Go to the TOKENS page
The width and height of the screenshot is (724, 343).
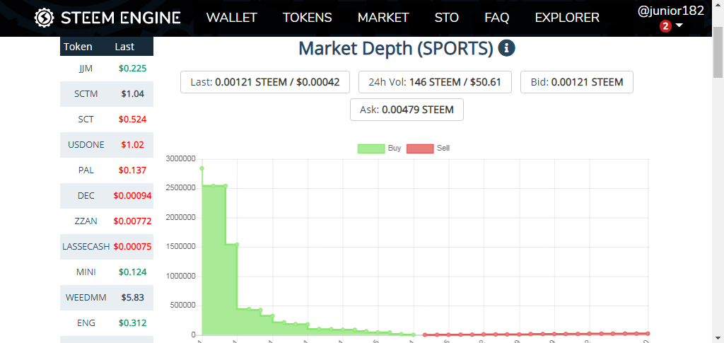307,18
